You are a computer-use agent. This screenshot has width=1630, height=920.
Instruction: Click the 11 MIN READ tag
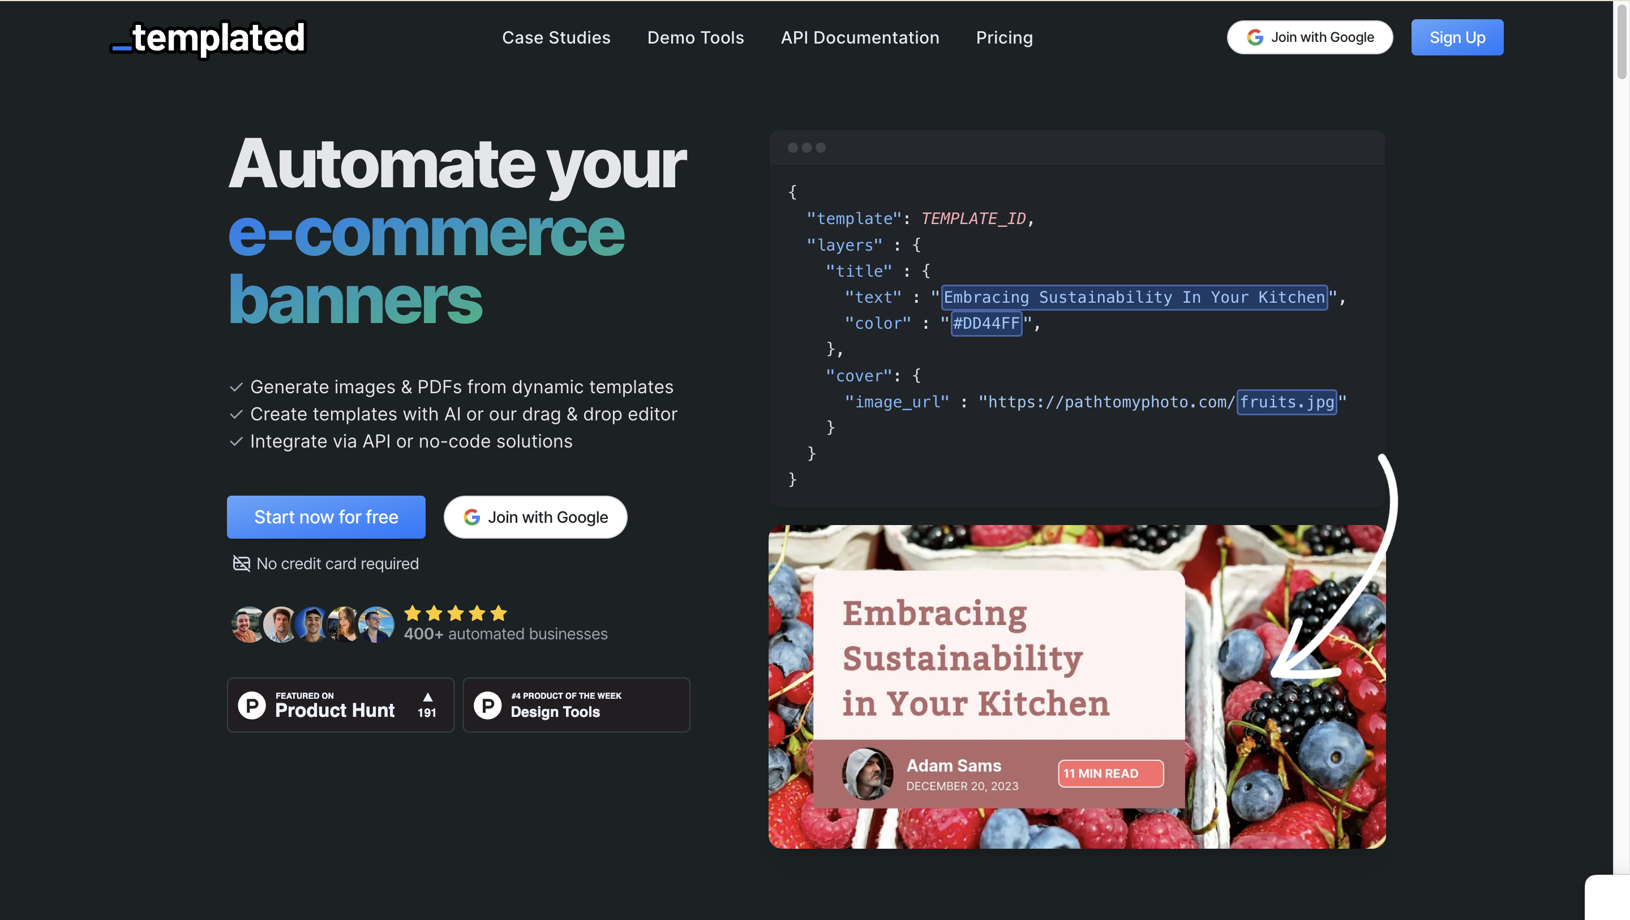tap(1110, 773)
